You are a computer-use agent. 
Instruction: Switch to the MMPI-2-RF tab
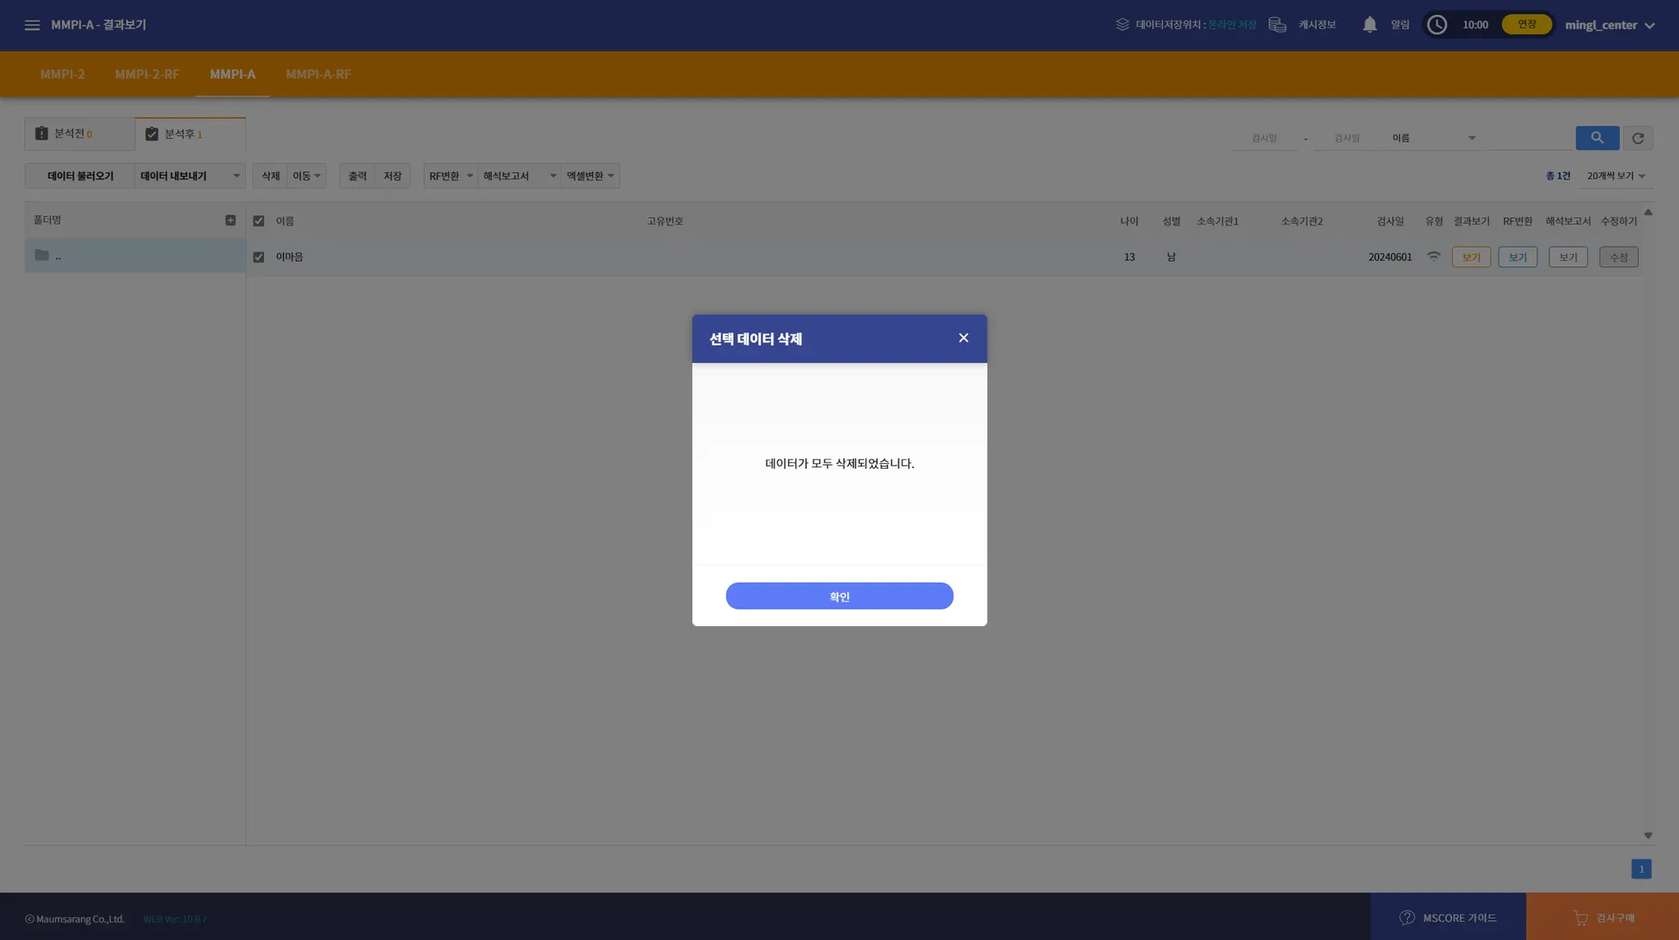147,74
